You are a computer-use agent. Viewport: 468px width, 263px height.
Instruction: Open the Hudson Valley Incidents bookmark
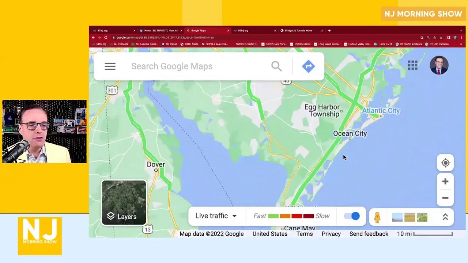357,44
